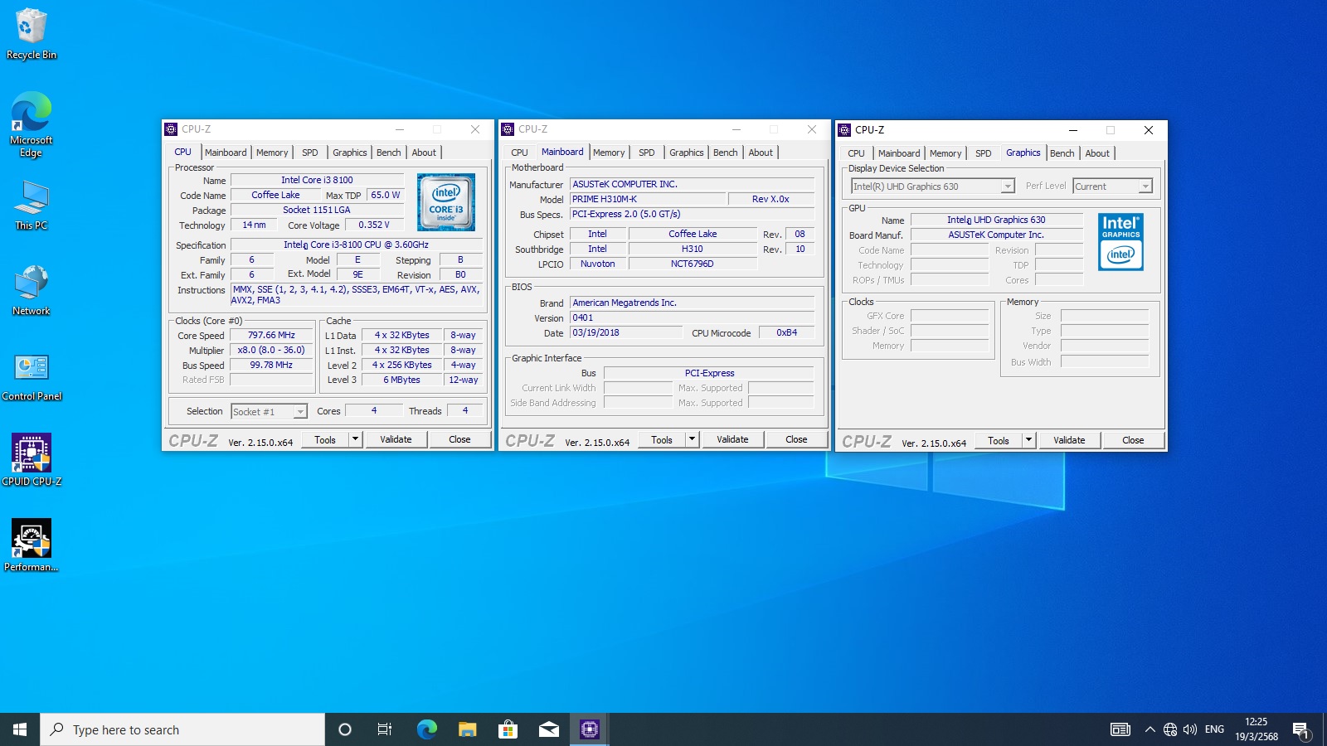Open network status tray icon
Image resolution: width=1327 pixels, height=746 pixels.
[x=1170, y=729]
